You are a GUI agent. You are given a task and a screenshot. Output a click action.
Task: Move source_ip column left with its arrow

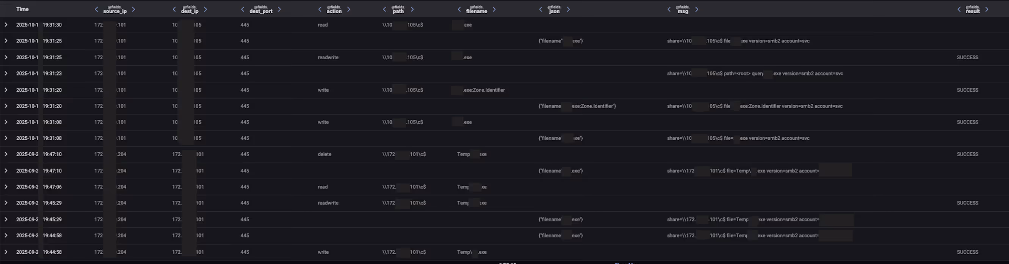(x=96, y=9)
